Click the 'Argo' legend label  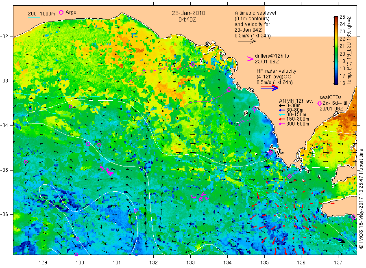point(71,12)
